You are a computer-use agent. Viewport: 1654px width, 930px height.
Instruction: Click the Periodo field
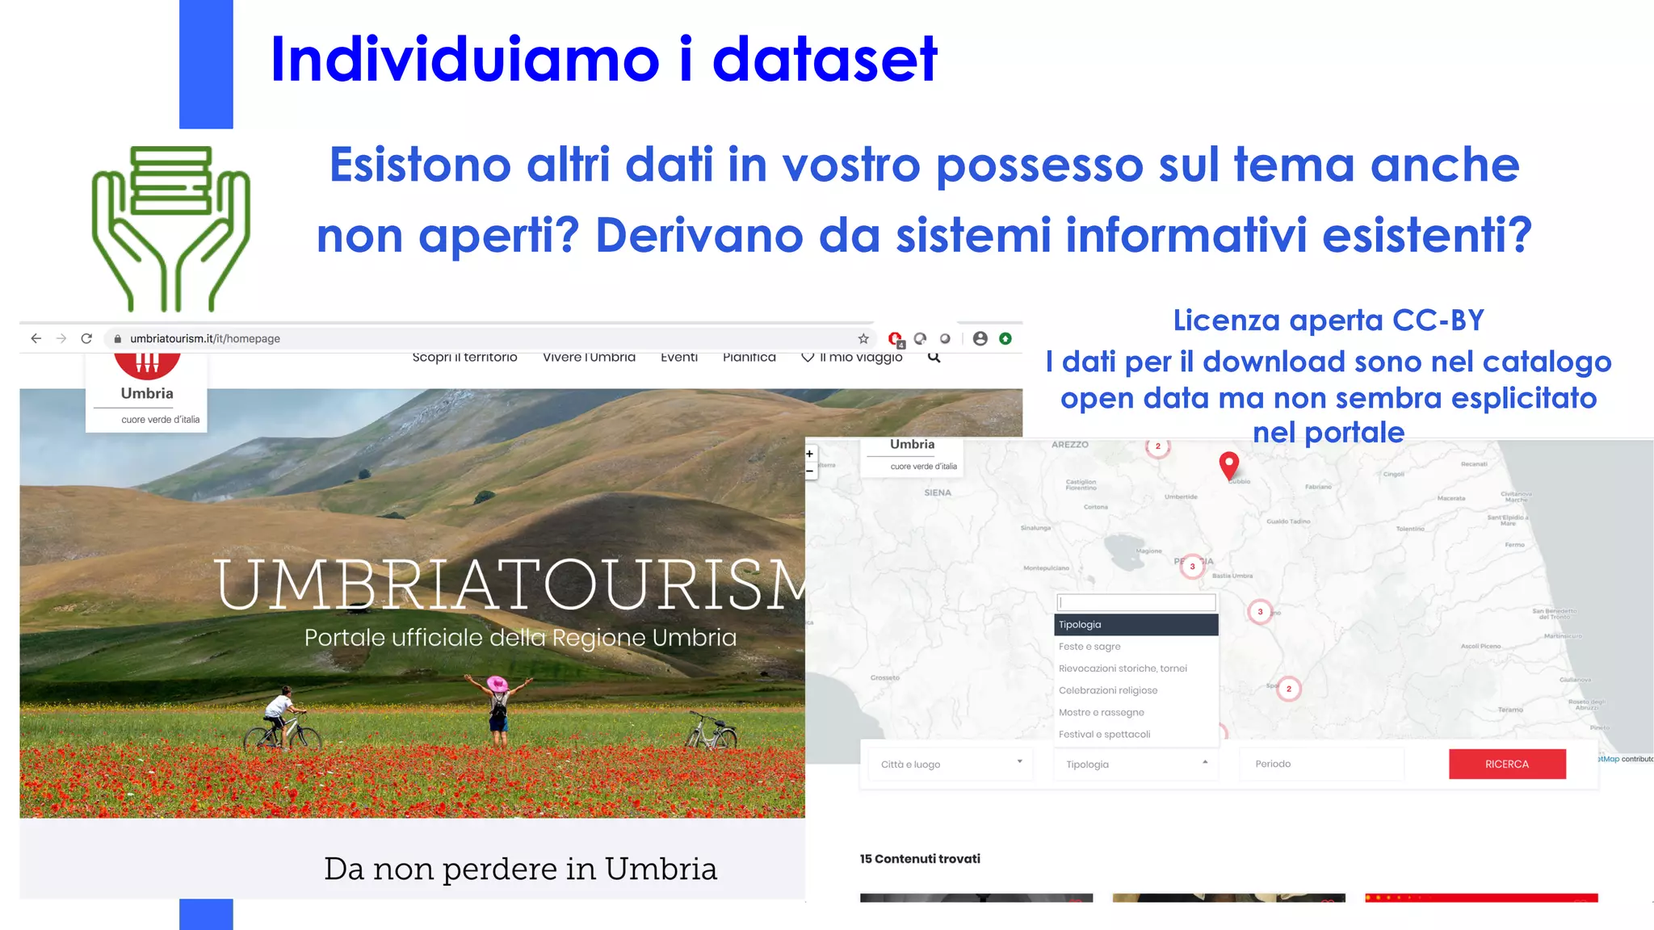point(1322,764)
